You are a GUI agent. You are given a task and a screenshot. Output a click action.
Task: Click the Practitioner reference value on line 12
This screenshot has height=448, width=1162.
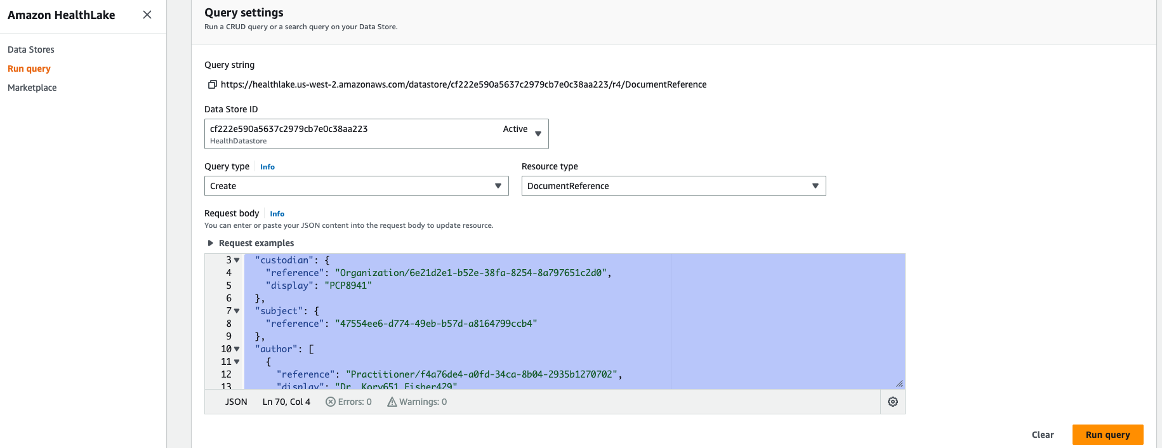(481, 374)
